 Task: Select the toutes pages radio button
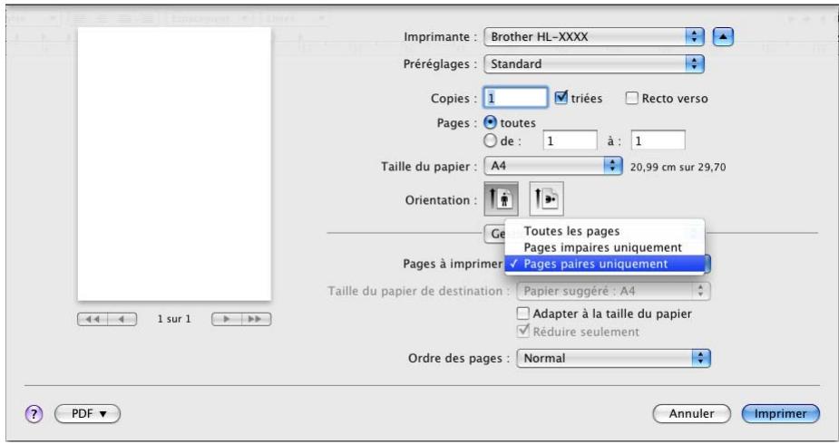(x=490, y=123)
